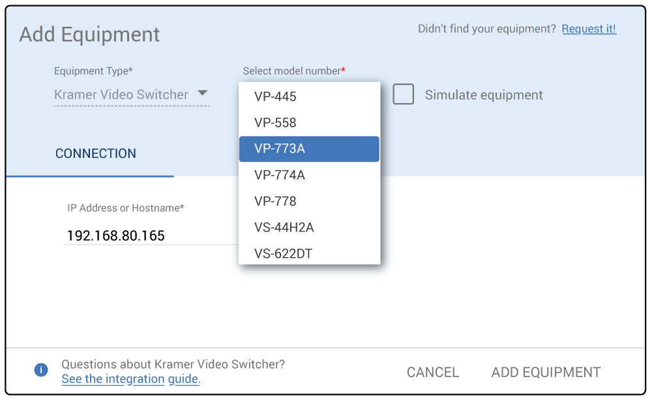This screenshot has width=652, height=400.
Task: Switch to the CONNECTION tab
Action: (96, 154)
